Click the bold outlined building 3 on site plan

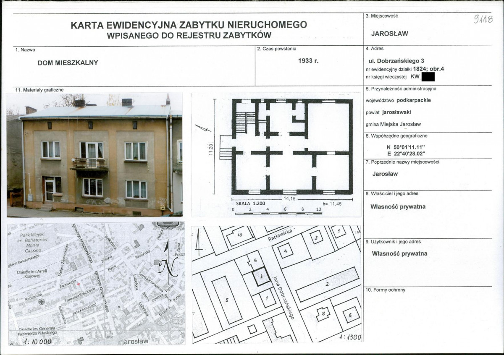(x=262, y=277)
